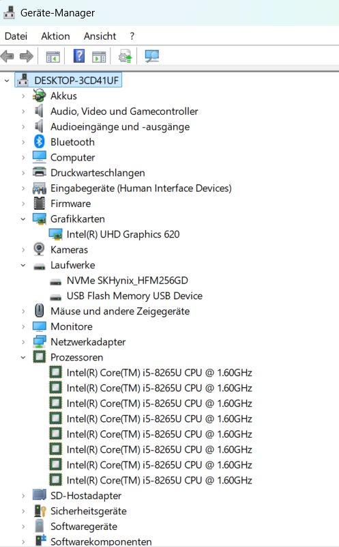Open the blue question mark help icon
The width and height of the screenshot is (339, 547).
coord(79,56)
